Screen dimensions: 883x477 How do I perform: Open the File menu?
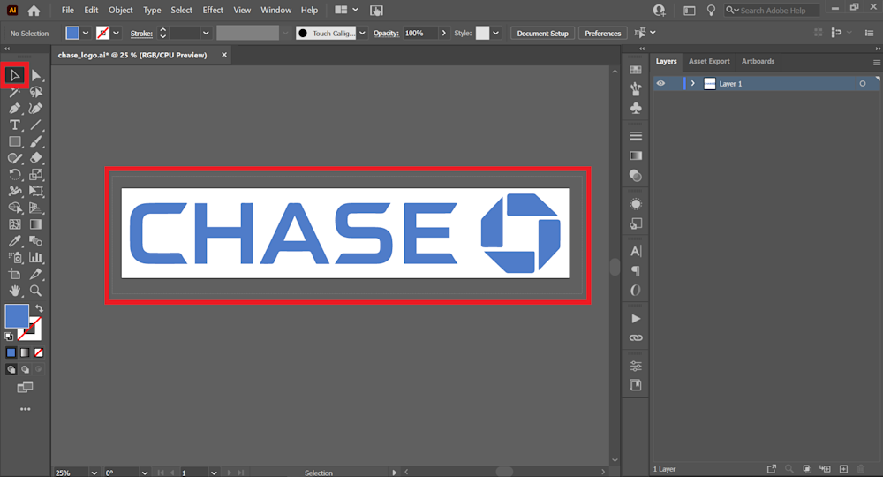click(x=68, y=10)
